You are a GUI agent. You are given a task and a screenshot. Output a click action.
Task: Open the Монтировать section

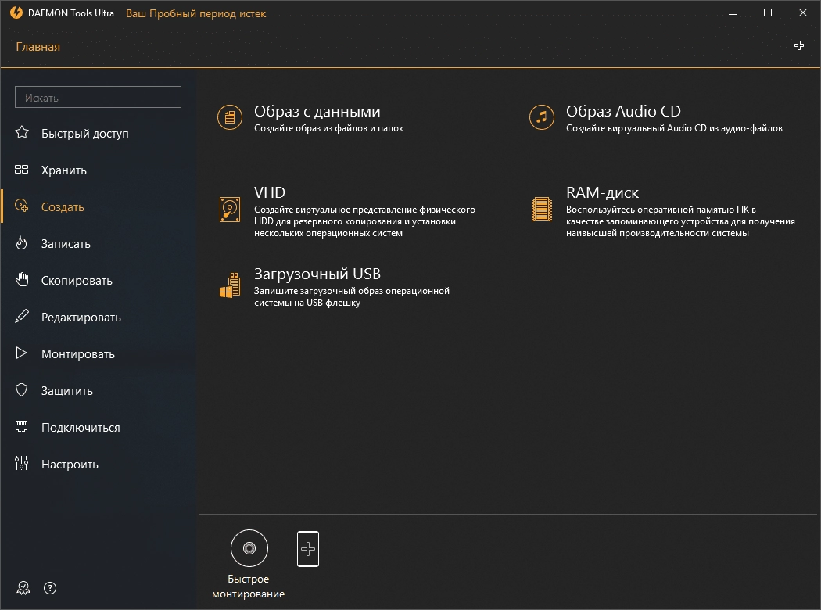point(78,354)
